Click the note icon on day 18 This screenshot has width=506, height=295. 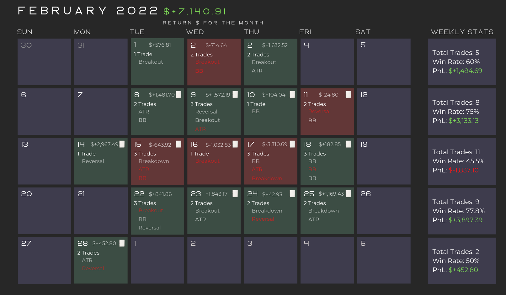click(x=348, y=144)
